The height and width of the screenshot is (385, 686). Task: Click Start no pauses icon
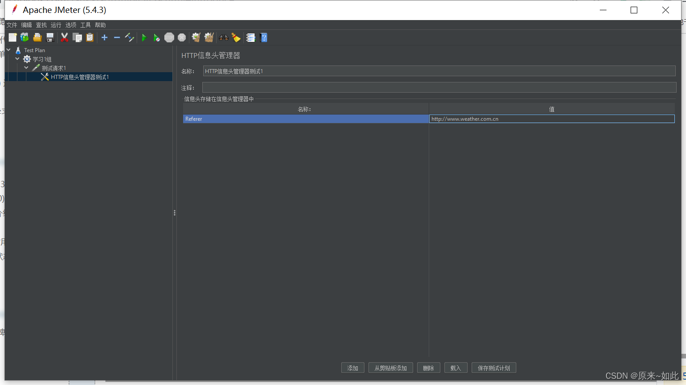(x=156, y=37)
